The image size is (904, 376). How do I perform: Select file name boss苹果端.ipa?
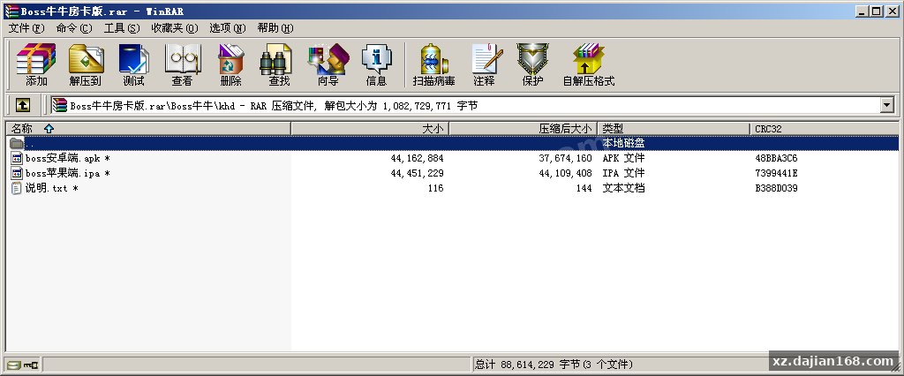(68, 173)
